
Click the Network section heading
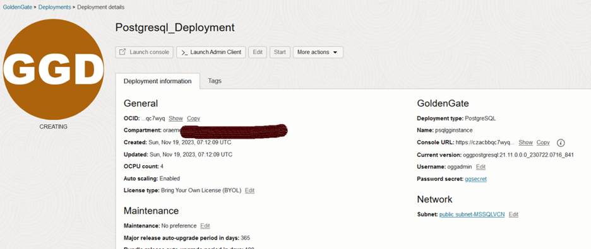[434, 199]
